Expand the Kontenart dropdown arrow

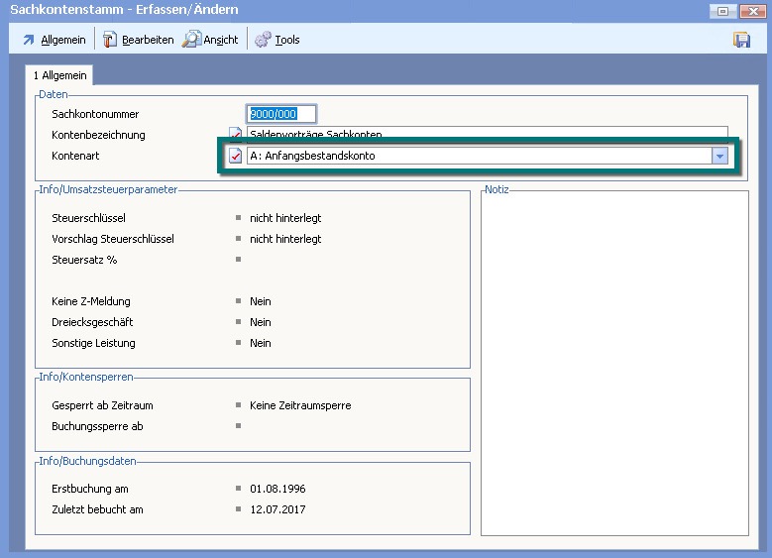click(x=720, y=156)
